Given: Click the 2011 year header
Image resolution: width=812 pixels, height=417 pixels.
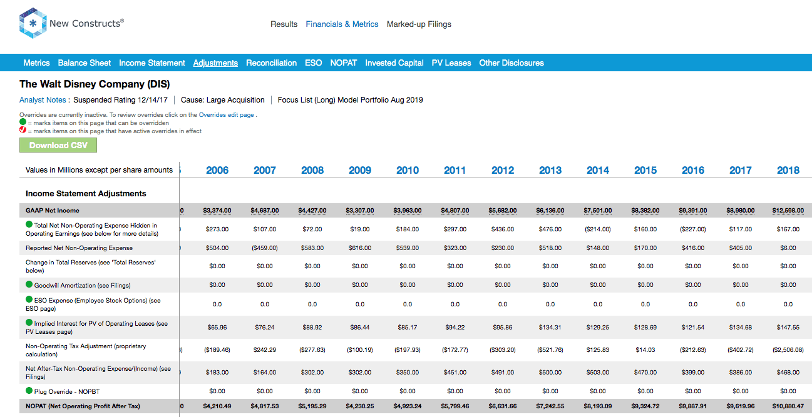Looking at the screenshot, I should tap(455, 170).
